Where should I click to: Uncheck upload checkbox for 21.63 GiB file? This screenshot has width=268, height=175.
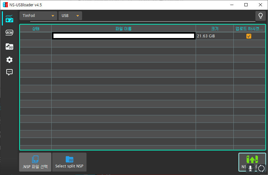click(249, 36)
